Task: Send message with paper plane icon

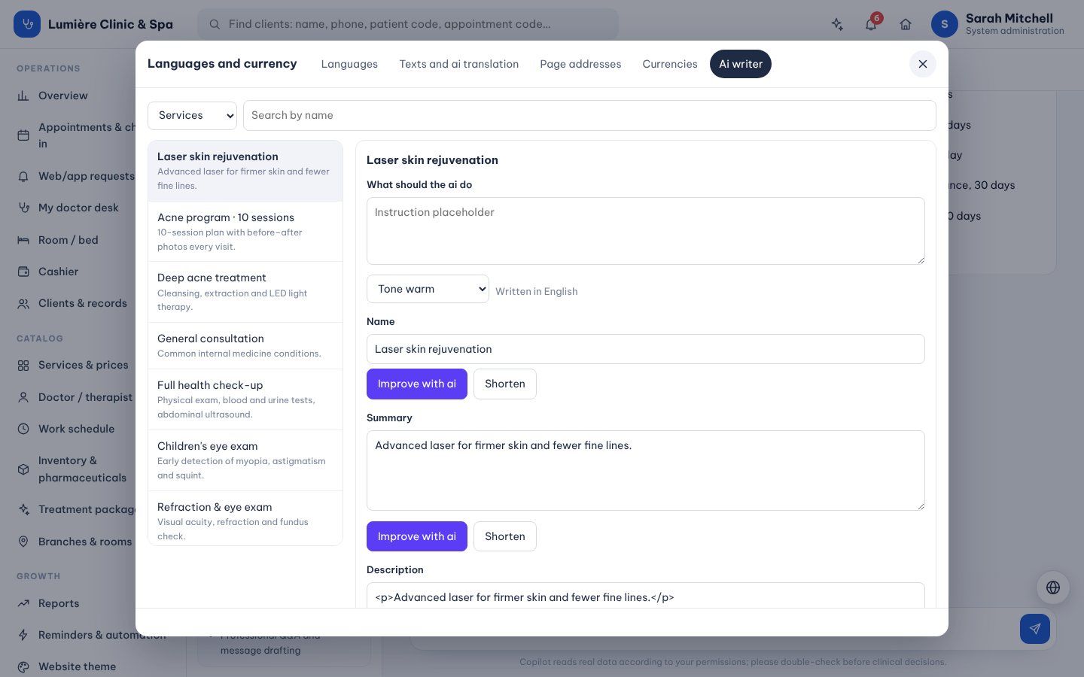Action: (x=1035, y=629)
